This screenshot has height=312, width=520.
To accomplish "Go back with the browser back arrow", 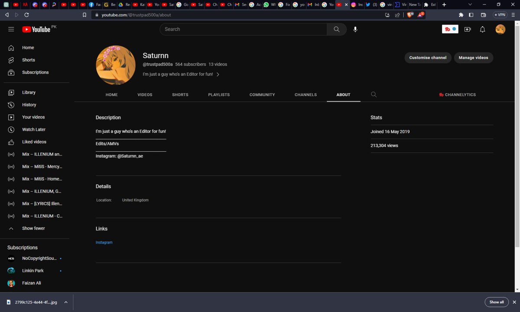I will click(6, 15).
